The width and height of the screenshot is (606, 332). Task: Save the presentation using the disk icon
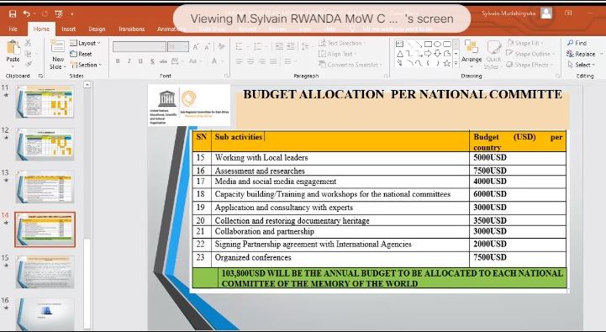pos(13,14)
